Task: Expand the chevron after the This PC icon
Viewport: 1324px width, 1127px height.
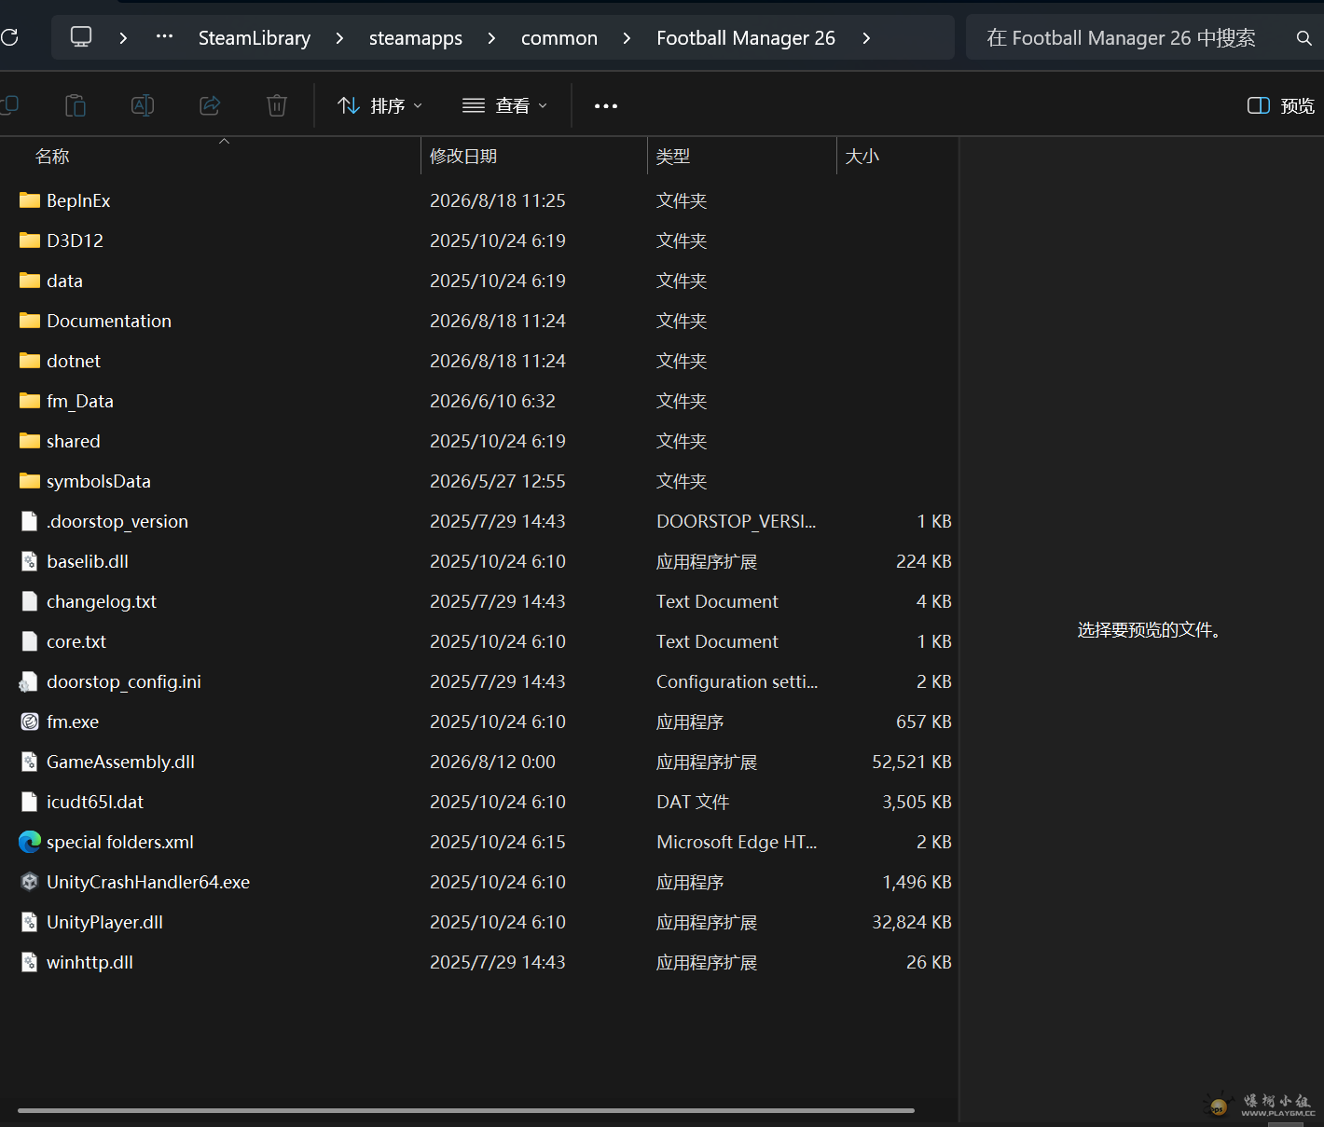Action: [x=123, y=38]
